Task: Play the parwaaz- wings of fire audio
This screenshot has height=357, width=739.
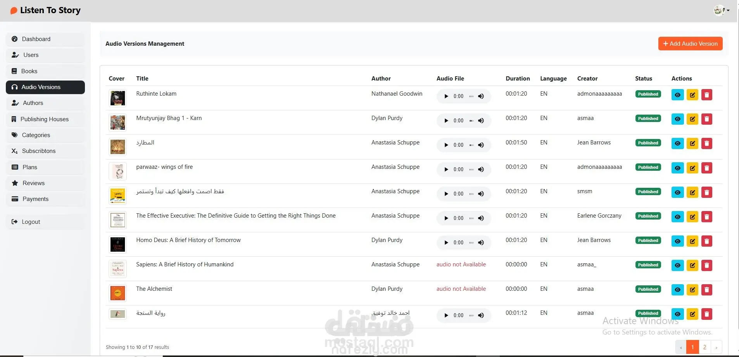Action: 446,170
